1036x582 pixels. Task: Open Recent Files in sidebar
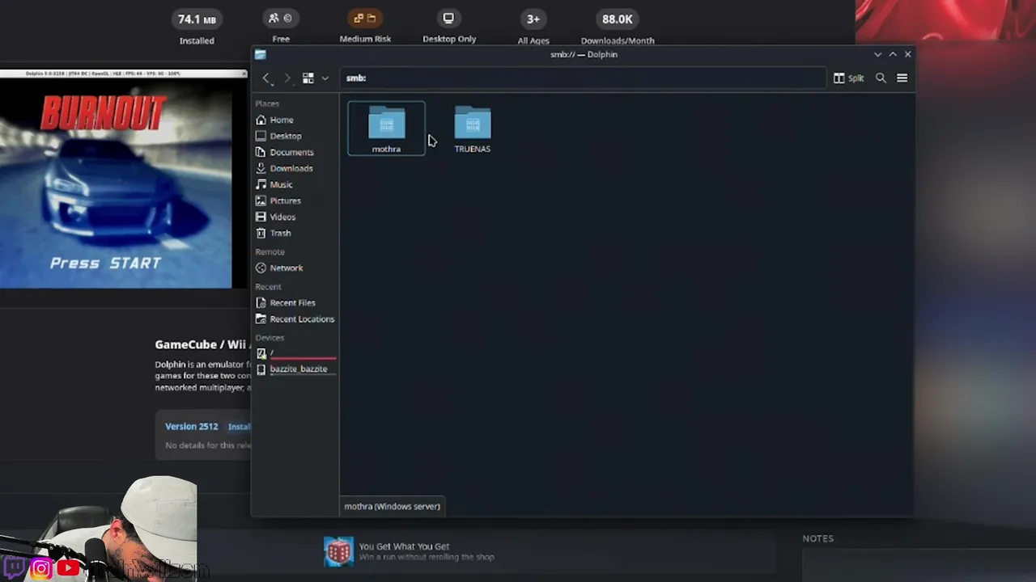(x=295, y=302)
